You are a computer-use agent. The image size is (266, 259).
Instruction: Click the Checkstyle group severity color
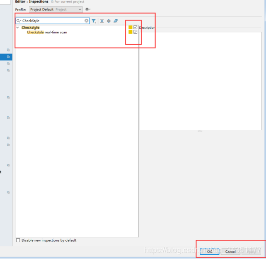point(130,27)
